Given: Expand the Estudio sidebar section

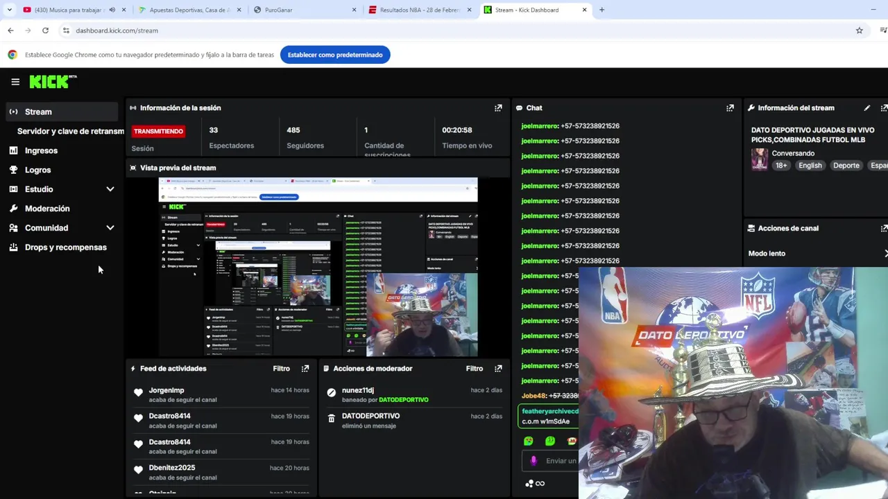Looking at the screenshot, I should 110,189.
